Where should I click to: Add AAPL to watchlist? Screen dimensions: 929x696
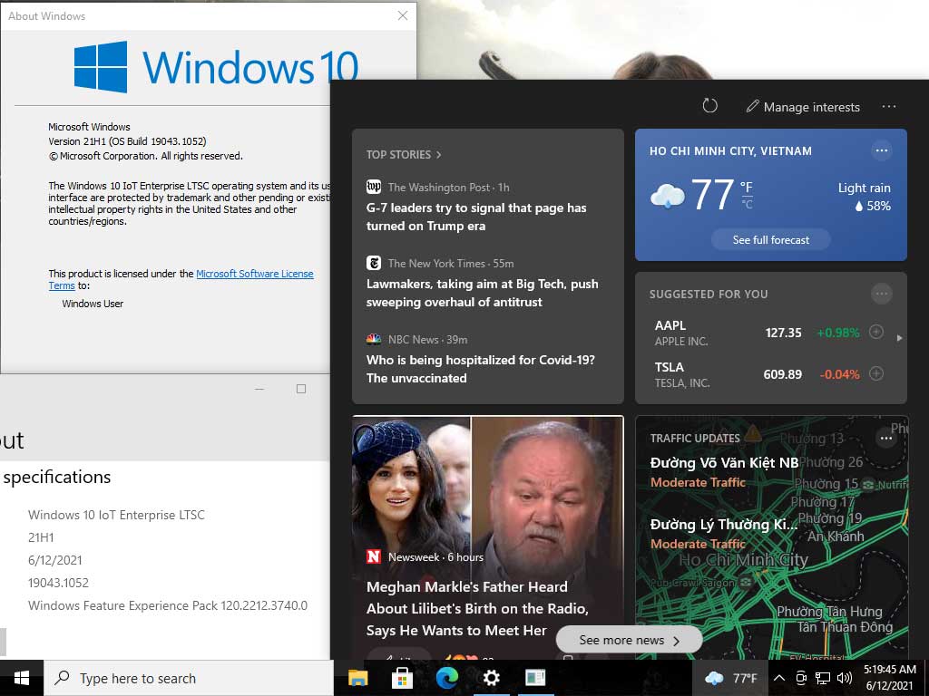click(876, 332)
